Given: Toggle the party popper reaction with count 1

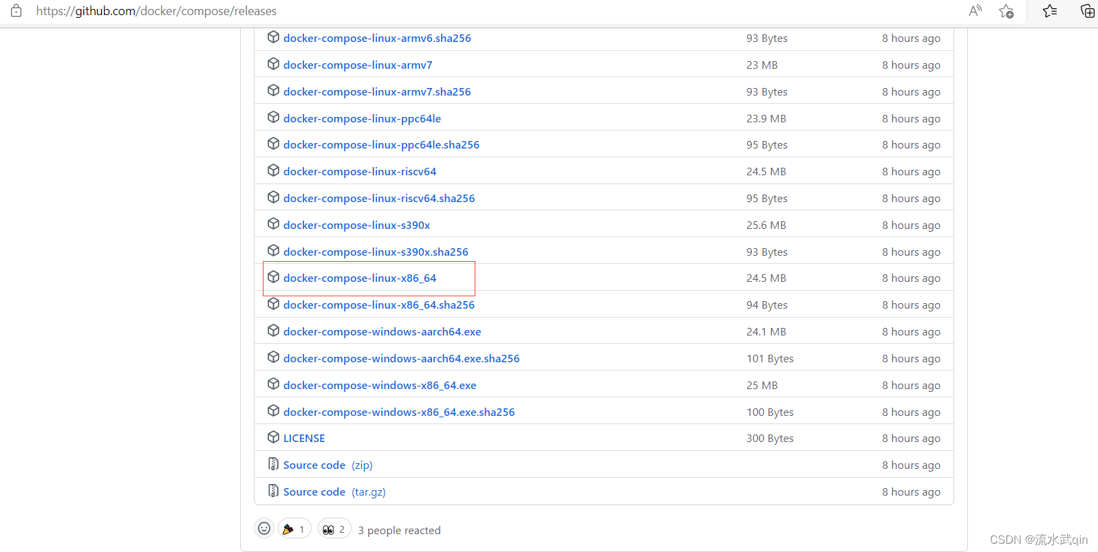Looking at the screenshot, I should (x=294, y=529).
